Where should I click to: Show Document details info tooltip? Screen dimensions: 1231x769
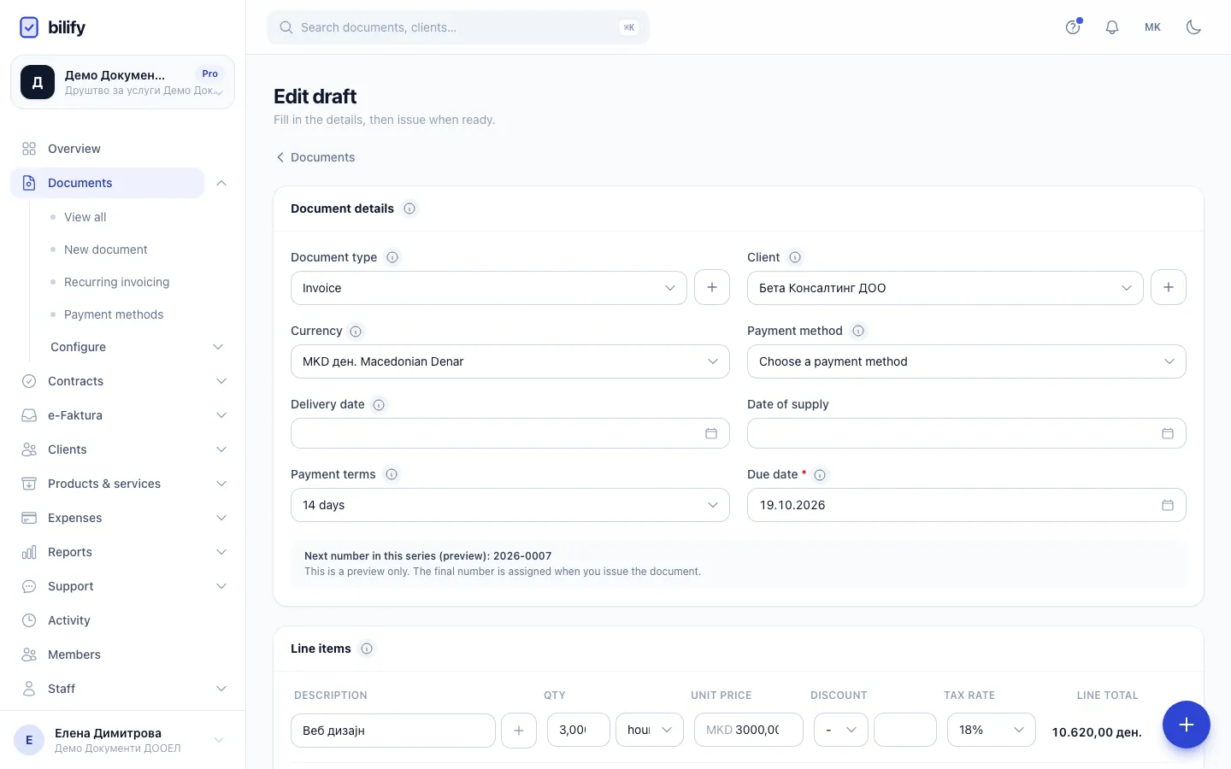tap(409, 208)
